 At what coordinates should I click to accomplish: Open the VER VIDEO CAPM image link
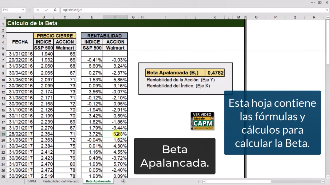(x=202, y=121)
